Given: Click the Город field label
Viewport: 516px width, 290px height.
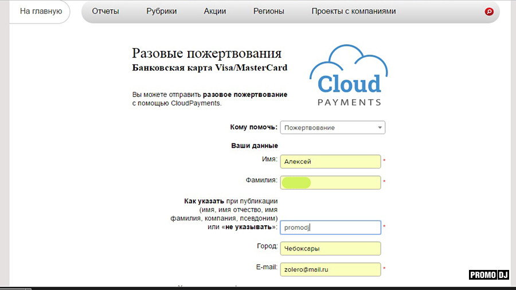Looking at the screenshot, I should click(267, 246).
